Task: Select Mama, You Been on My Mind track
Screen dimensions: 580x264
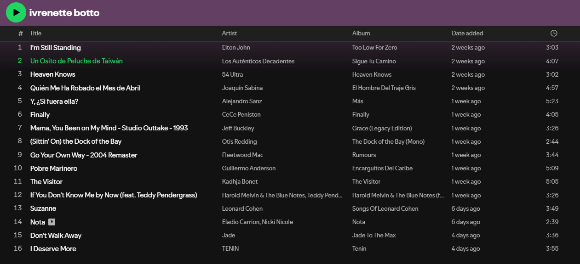Action: click(x=109, y=128)
